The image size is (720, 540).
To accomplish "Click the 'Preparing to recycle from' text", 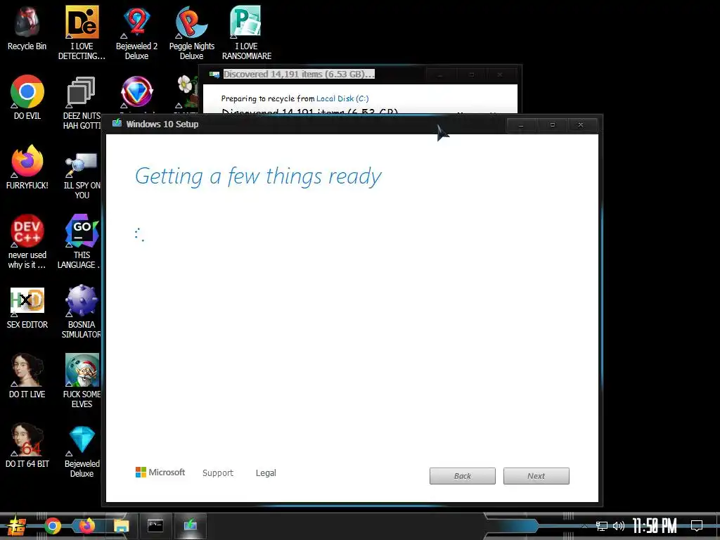I will [268, 98].
